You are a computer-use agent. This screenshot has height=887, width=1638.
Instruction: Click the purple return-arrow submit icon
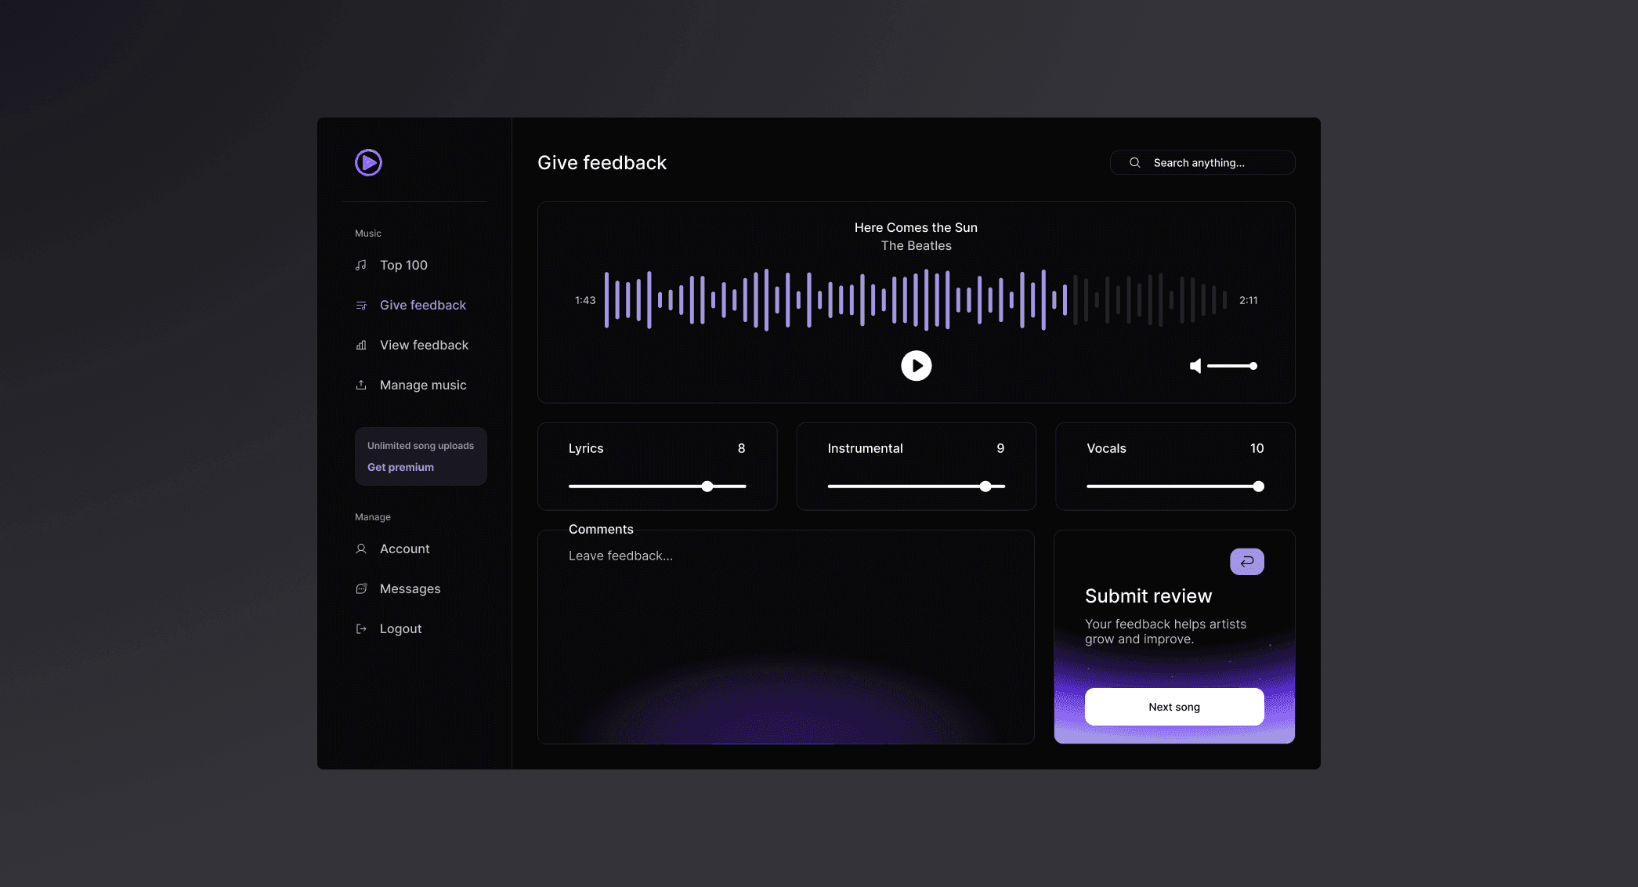(x=1246, y=561)
